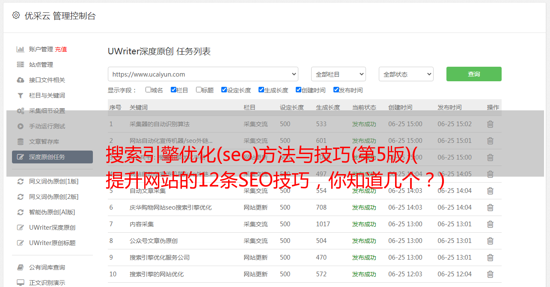Delete row 9 搜索引擎优化服务公司 task

[x=491, y=257]
